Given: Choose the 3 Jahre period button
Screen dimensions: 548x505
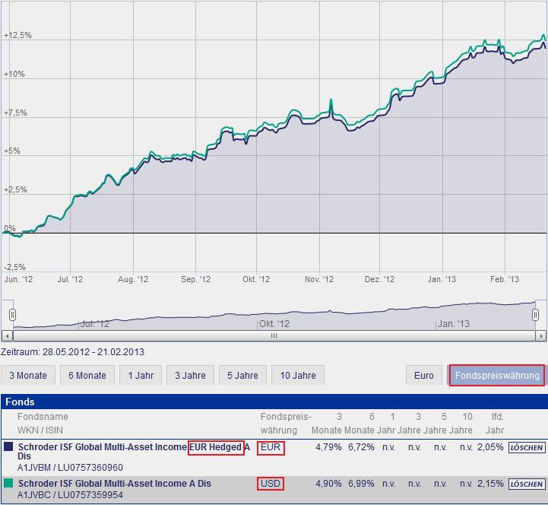Looking at the screenshot, I should click(x=191, y=376).
